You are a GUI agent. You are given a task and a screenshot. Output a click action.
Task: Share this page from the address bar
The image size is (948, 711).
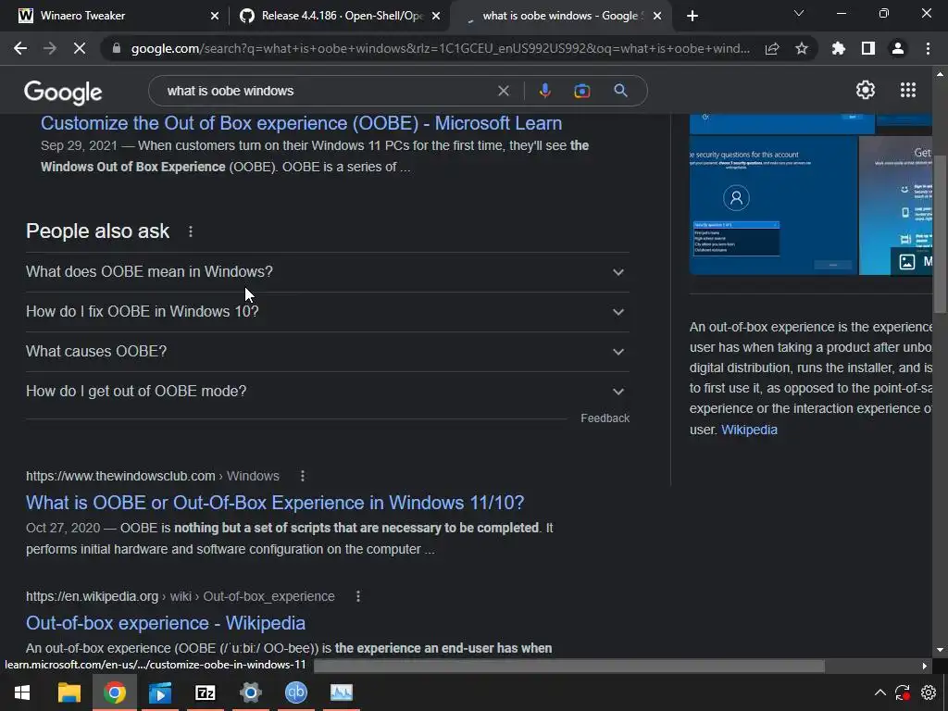tap(772, 48)
